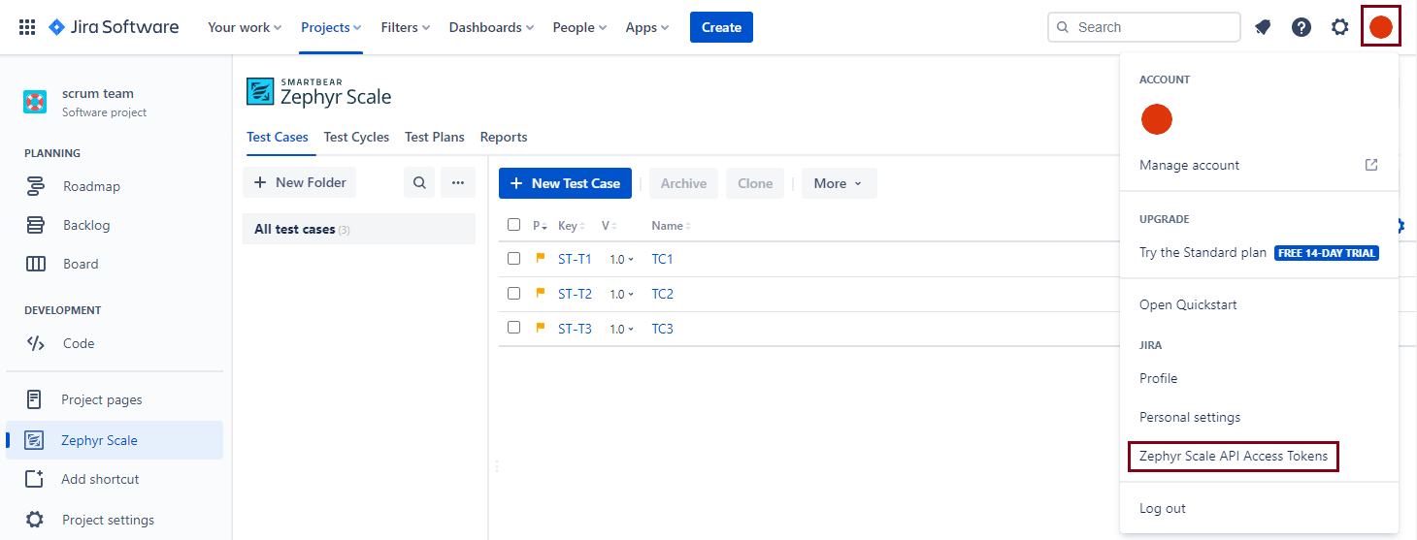Expand the More dropdown button

pos(839,183)
